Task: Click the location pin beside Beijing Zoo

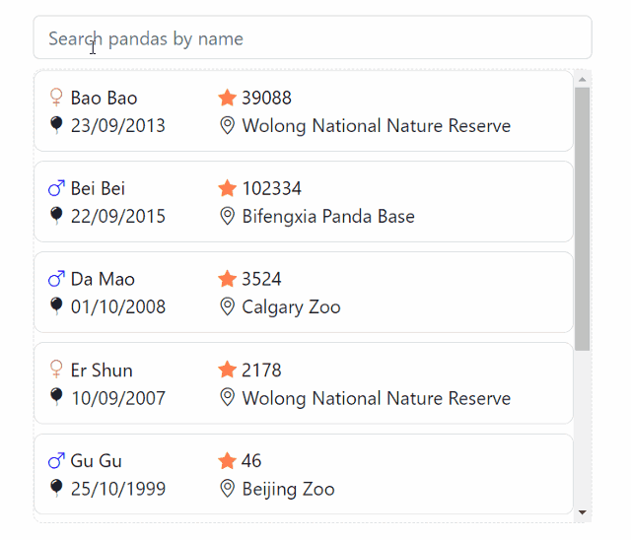Action: pyautogui.click(x=228, y=489)
